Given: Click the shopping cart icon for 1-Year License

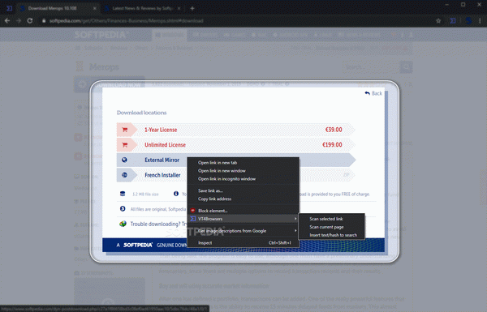Looking at the screenshot, I should coord(124,130).
